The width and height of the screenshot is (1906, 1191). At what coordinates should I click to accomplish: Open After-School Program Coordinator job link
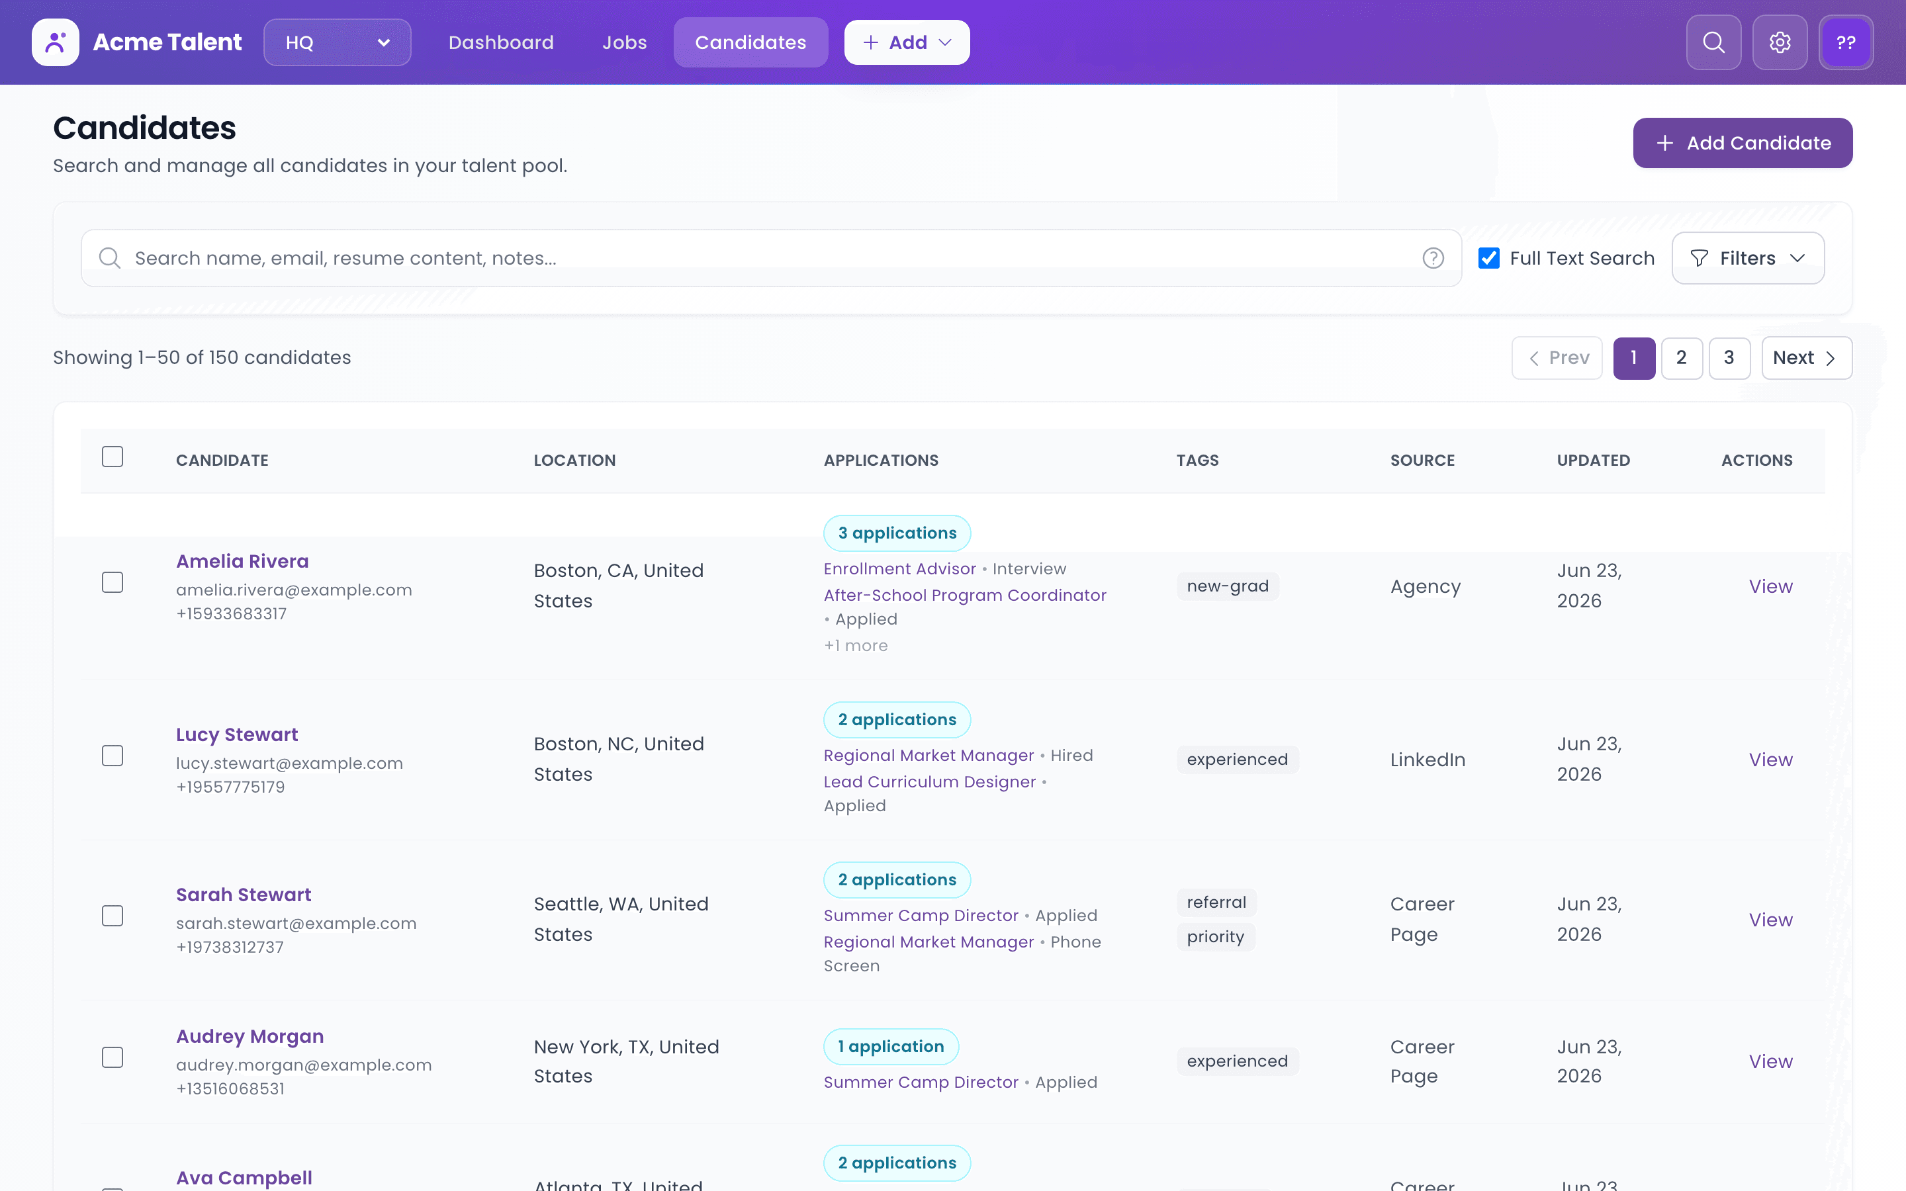tap(965, 595)
